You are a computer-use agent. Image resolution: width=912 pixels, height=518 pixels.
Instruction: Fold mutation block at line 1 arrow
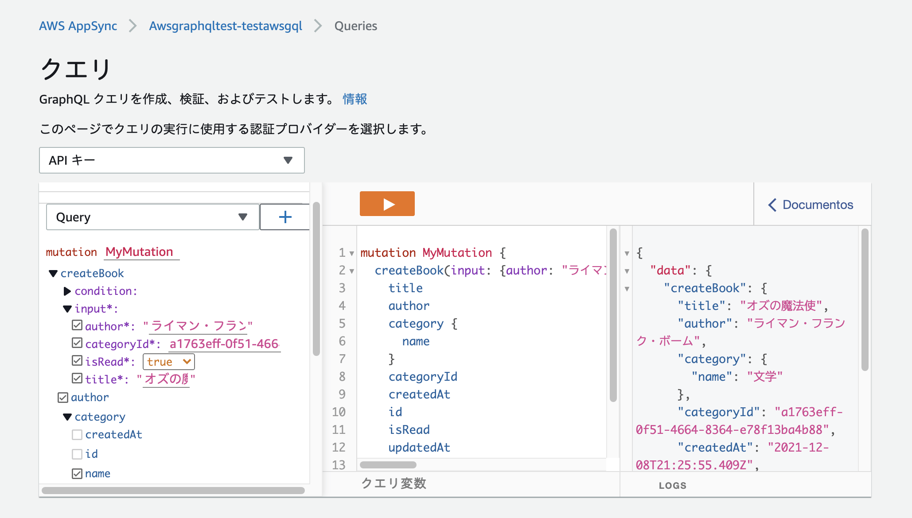(x=352, y=254)
